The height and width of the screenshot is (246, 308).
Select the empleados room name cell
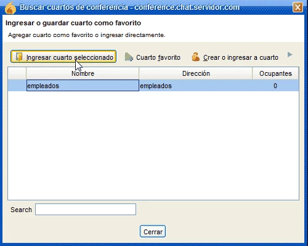tap(83, 86)
